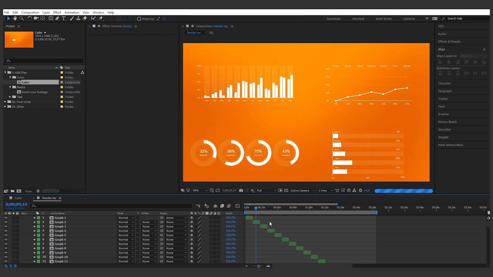Open the Composition menu

(x=30, y=13)
